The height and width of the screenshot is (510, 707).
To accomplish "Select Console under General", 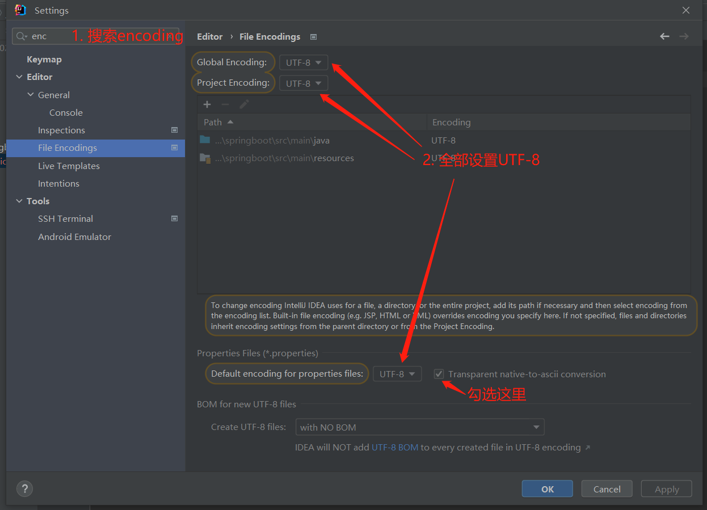I will [66, 112].
